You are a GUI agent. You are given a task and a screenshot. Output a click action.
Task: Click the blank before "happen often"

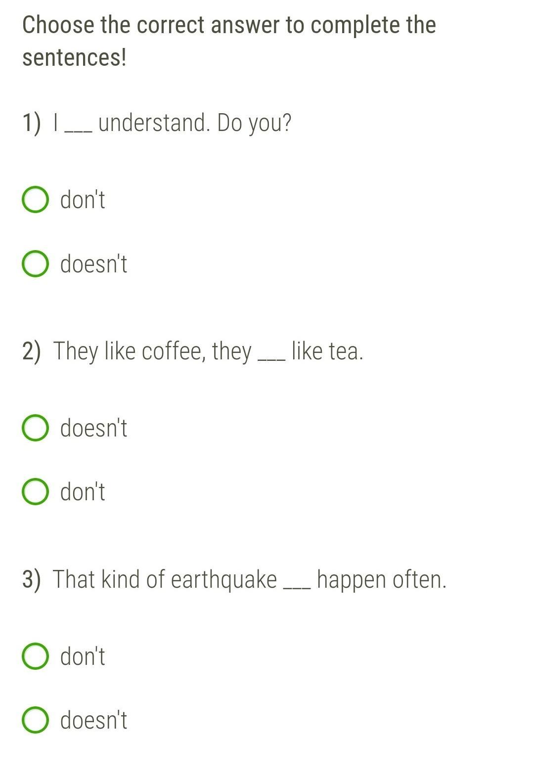297,586
